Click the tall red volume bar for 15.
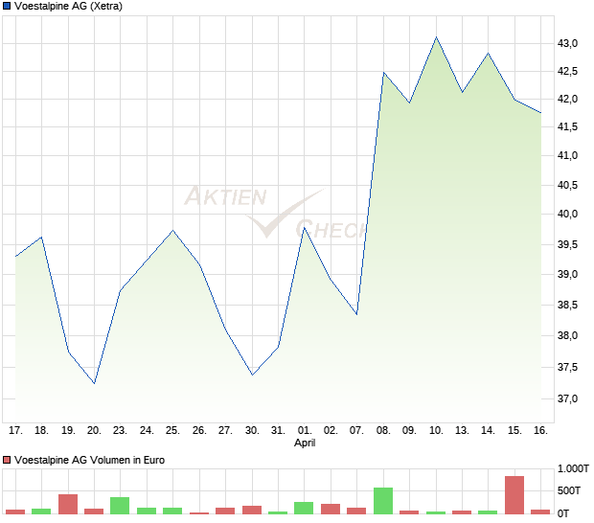Screen dimensions: 594x523 (x=514, y=495)
